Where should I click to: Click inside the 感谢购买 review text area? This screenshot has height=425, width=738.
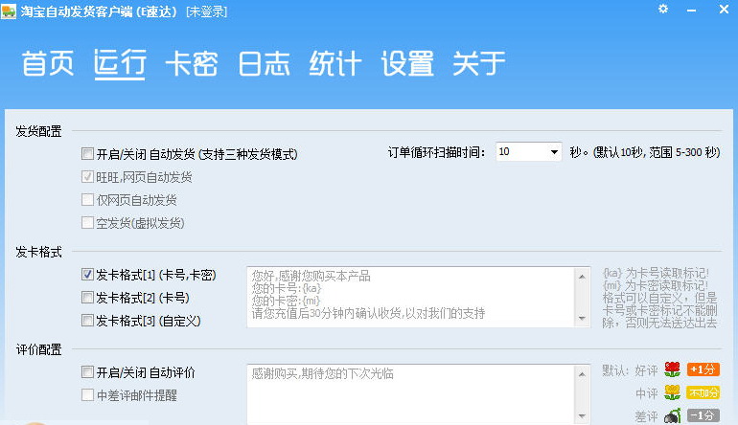click(x=410, y=394)
